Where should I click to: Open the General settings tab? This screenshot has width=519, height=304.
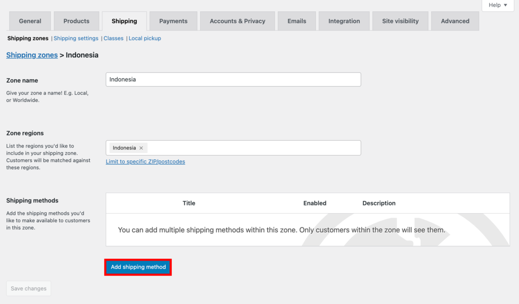click(x=30, y=21)
